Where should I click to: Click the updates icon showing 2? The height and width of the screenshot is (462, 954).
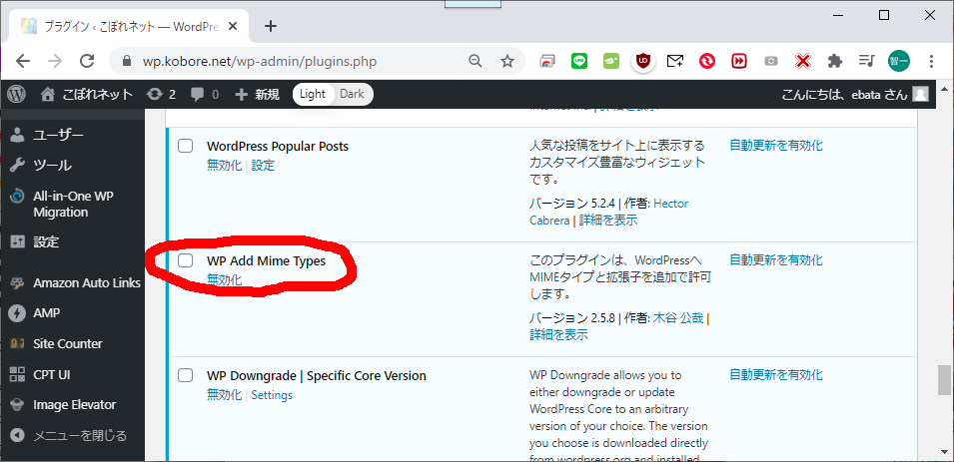160,94
